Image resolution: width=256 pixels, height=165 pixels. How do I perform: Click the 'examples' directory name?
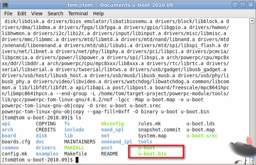47,154
